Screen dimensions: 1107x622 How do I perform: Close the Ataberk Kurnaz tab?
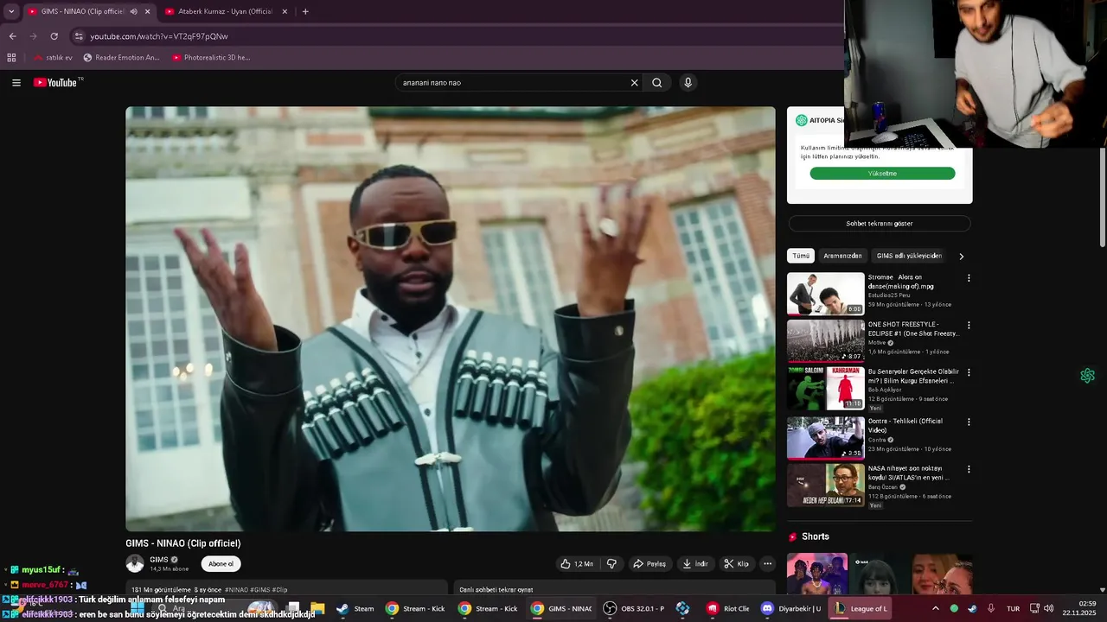284,11
